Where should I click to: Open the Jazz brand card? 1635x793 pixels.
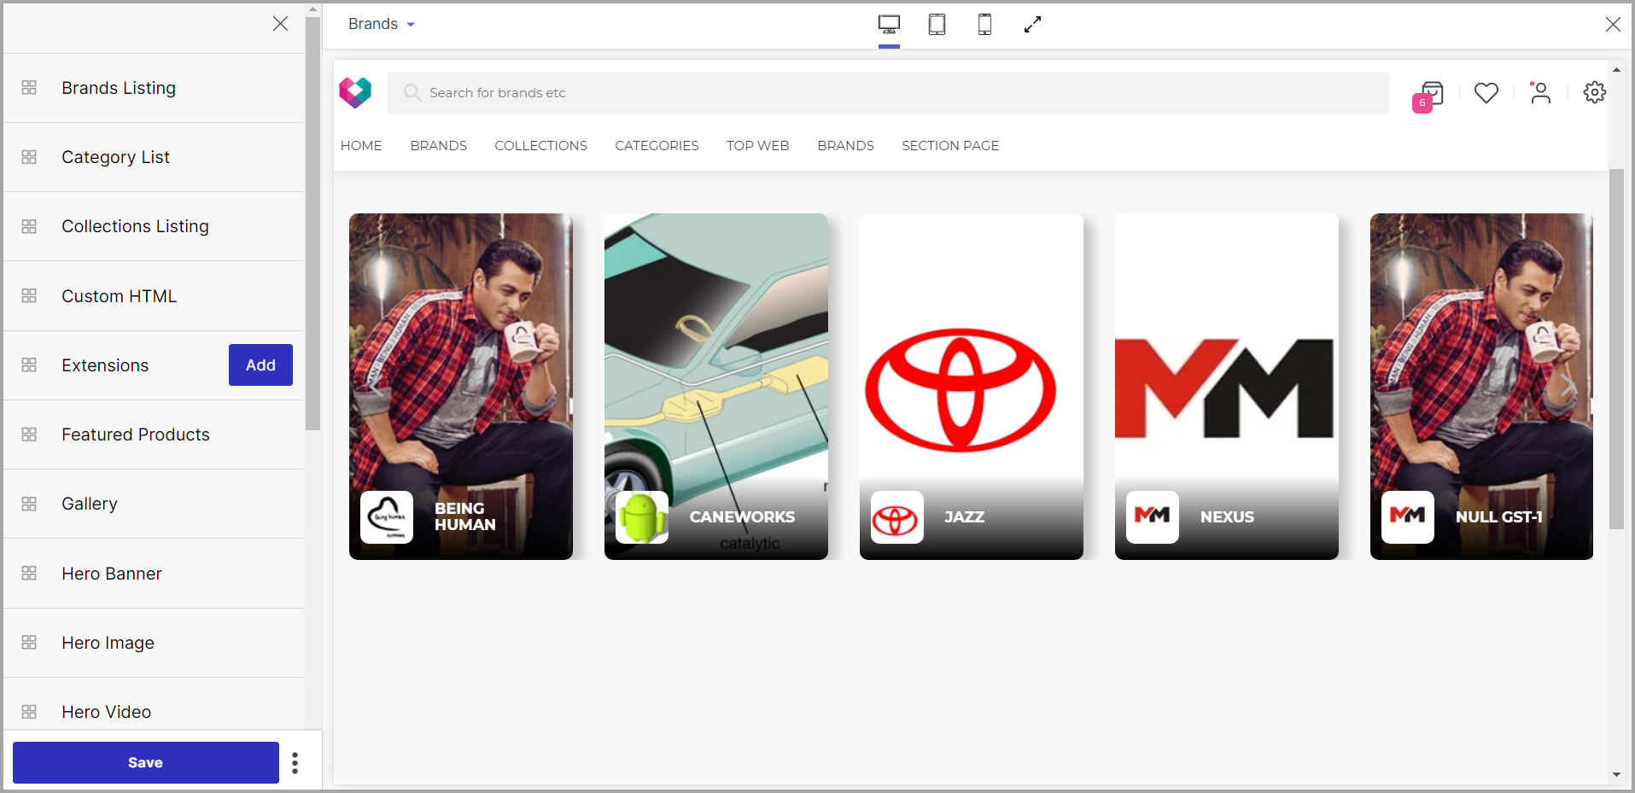click(972, 387)
